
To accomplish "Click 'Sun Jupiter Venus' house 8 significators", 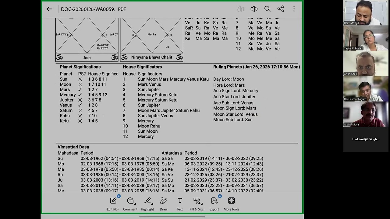I will 155,116.
